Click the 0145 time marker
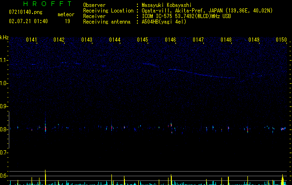Viewport: 292px width, 185px height. click(143, 40)
